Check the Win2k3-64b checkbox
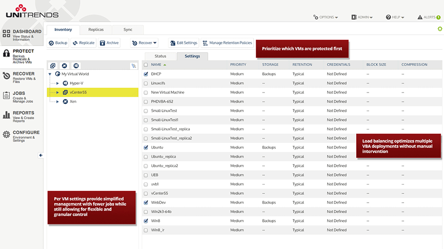 point(146,212)
